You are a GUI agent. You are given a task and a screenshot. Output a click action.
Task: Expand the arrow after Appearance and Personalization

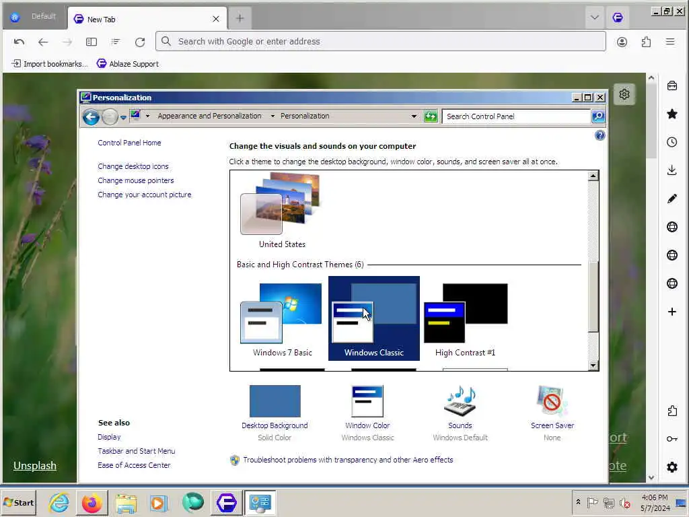pos(273,116)
